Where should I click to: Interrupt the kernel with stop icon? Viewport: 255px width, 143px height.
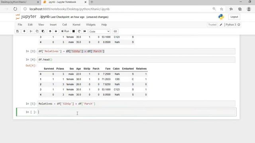[73, 31]
